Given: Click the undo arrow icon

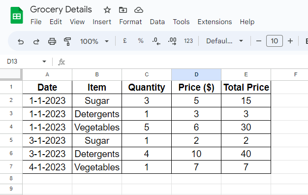Looking at the screenshot, I should 21,41.
